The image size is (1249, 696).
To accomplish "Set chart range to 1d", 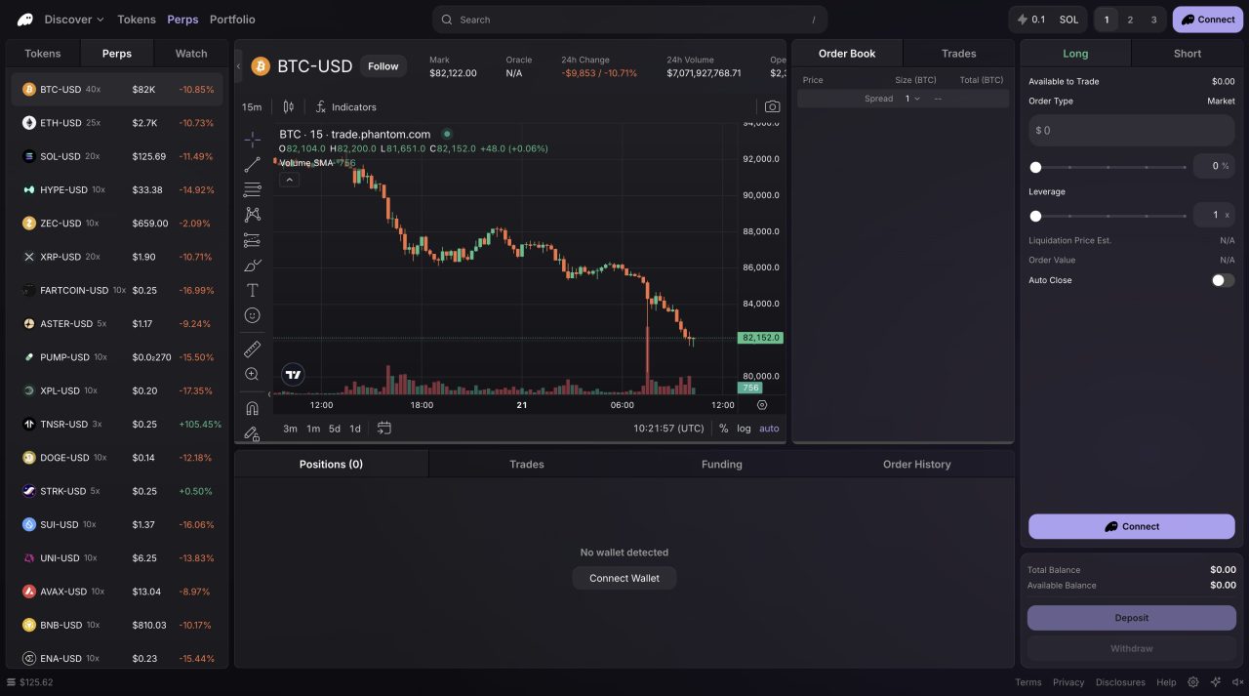I will point(355,429).
